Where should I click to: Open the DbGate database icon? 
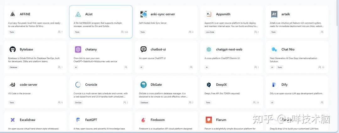(143, 85)
